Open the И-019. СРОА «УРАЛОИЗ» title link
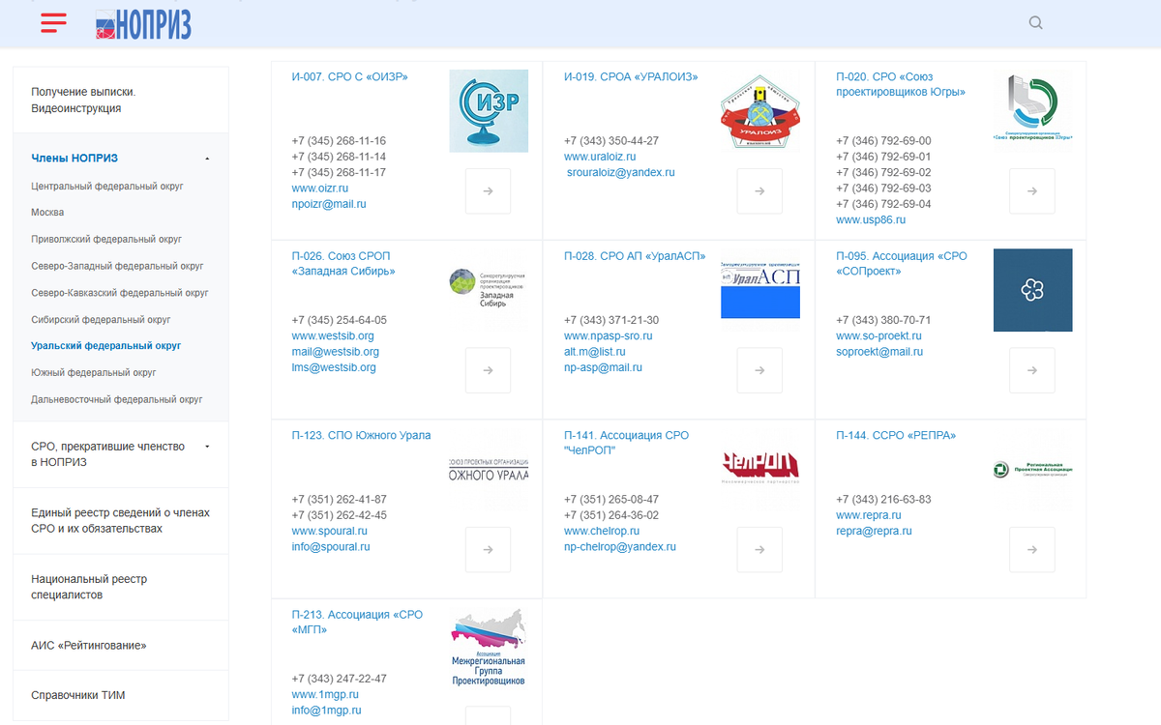The height and width of the screenshot is (725, 1161). [631, 77]
